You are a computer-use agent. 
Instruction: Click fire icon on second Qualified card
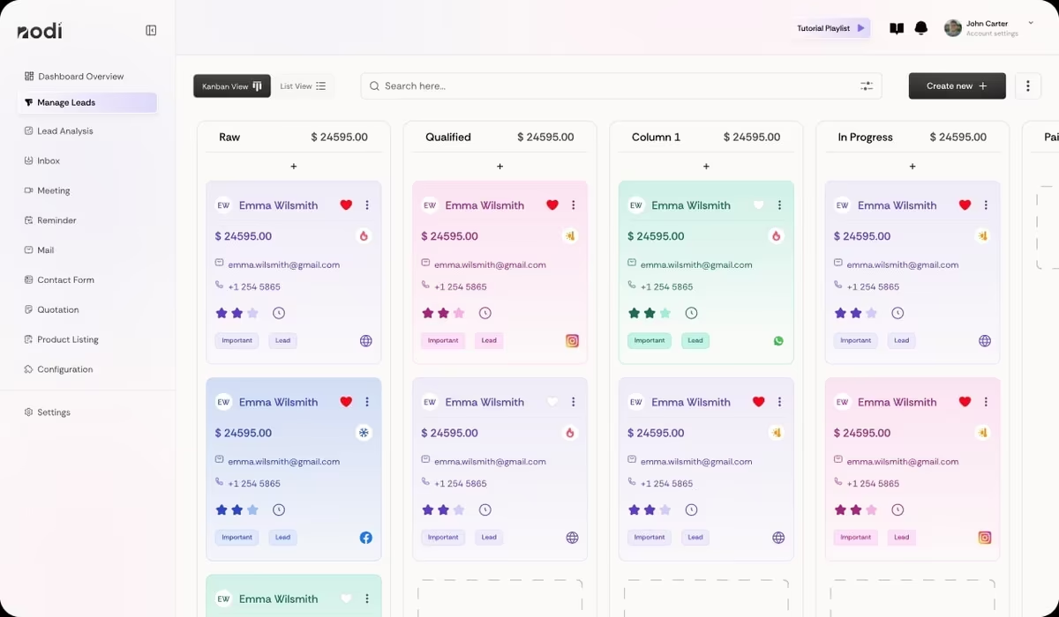pyautogui.click(x=570, y=433)
